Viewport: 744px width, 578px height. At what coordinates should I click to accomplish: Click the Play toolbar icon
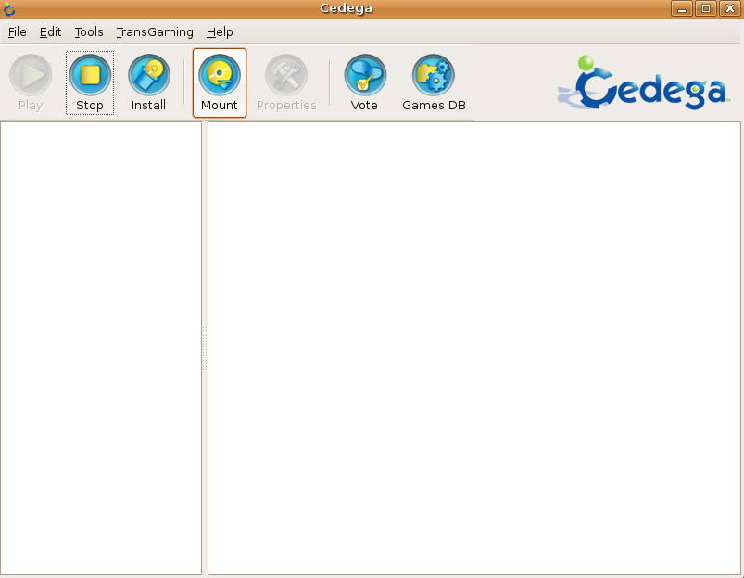tap(31, 76)
